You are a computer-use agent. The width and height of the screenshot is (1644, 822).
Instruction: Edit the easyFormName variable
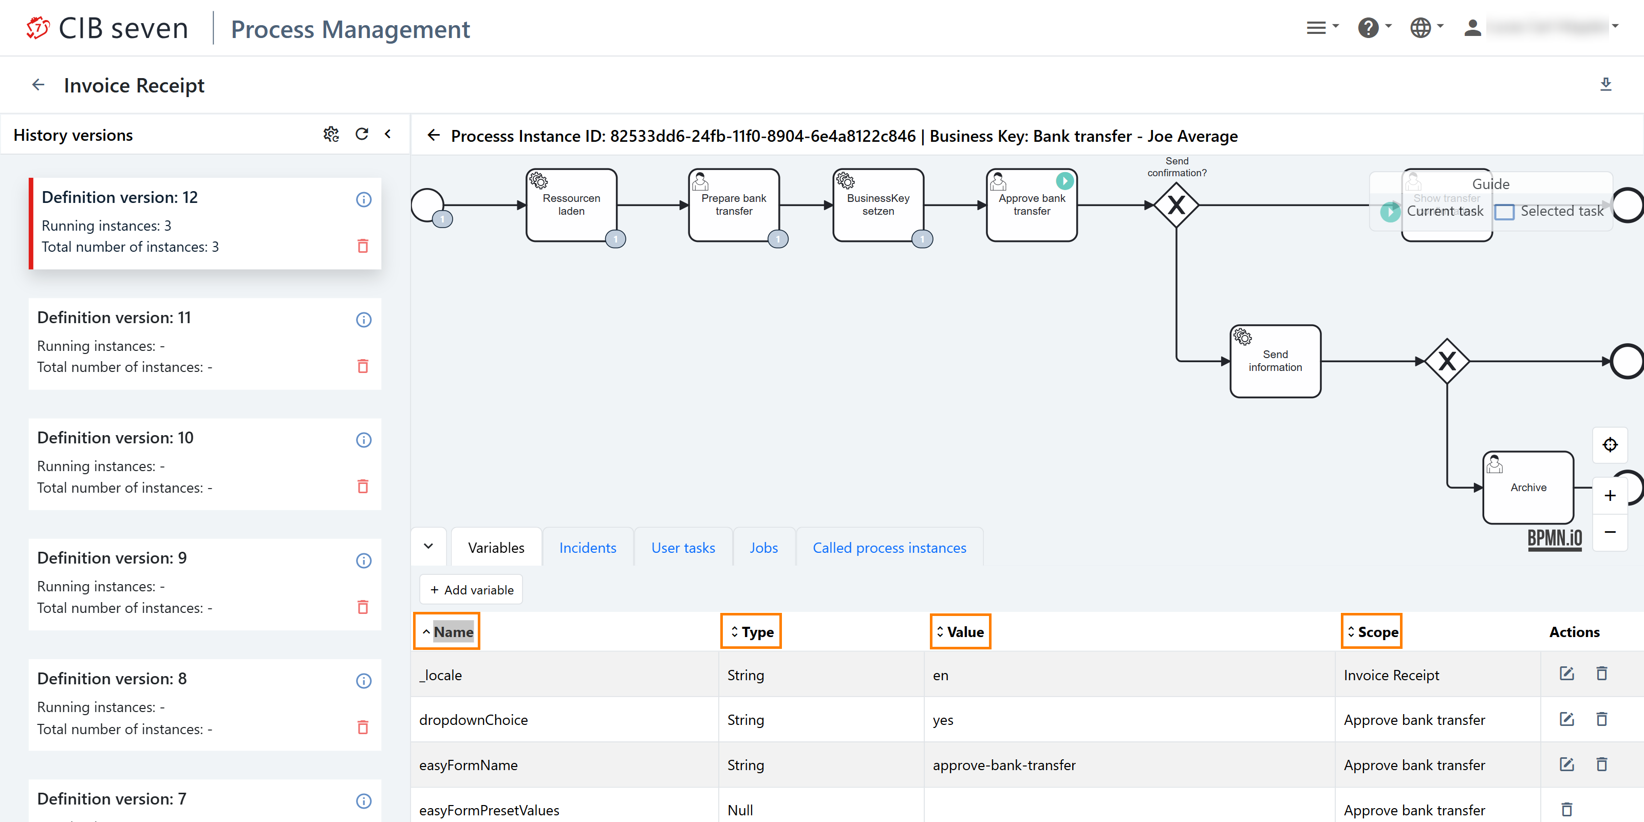[x=1567, y=764]
